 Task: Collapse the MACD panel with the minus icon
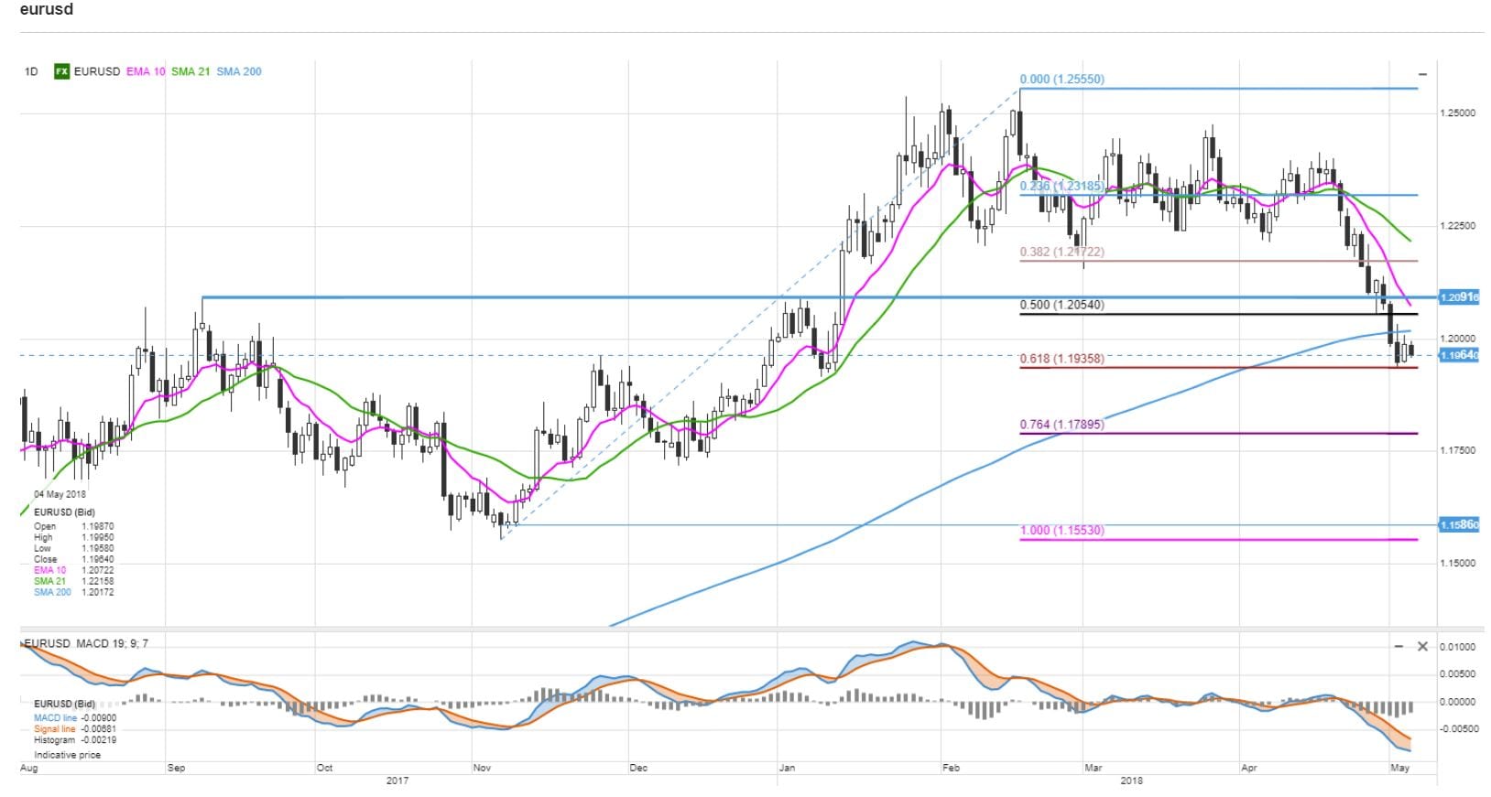(x=1398, y=646)
